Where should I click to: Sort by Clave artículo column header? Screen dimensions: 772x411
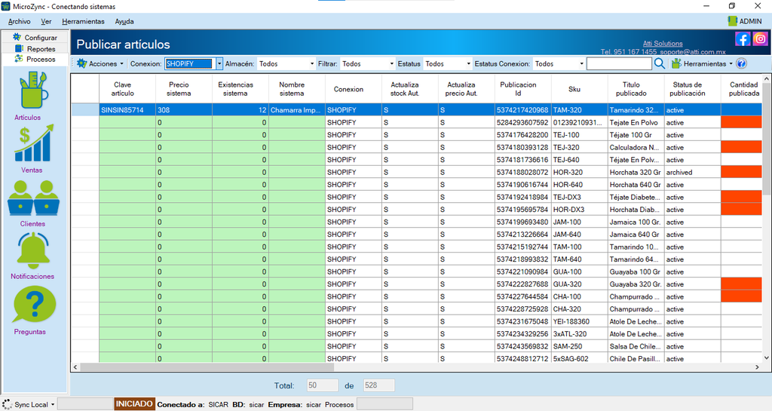coord(127,89)
